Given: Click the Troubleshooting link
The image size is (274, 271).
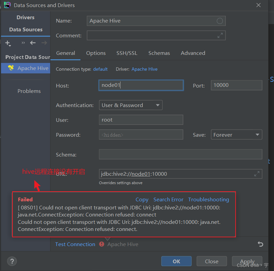Looking at the screenshot, I should coord(208,199).
